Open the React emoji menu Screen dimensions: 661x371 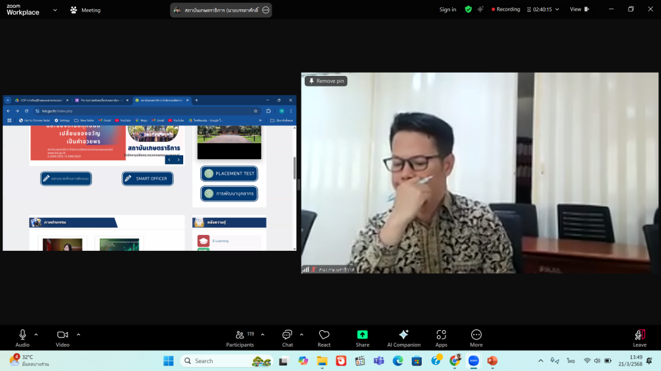point(324,338)
